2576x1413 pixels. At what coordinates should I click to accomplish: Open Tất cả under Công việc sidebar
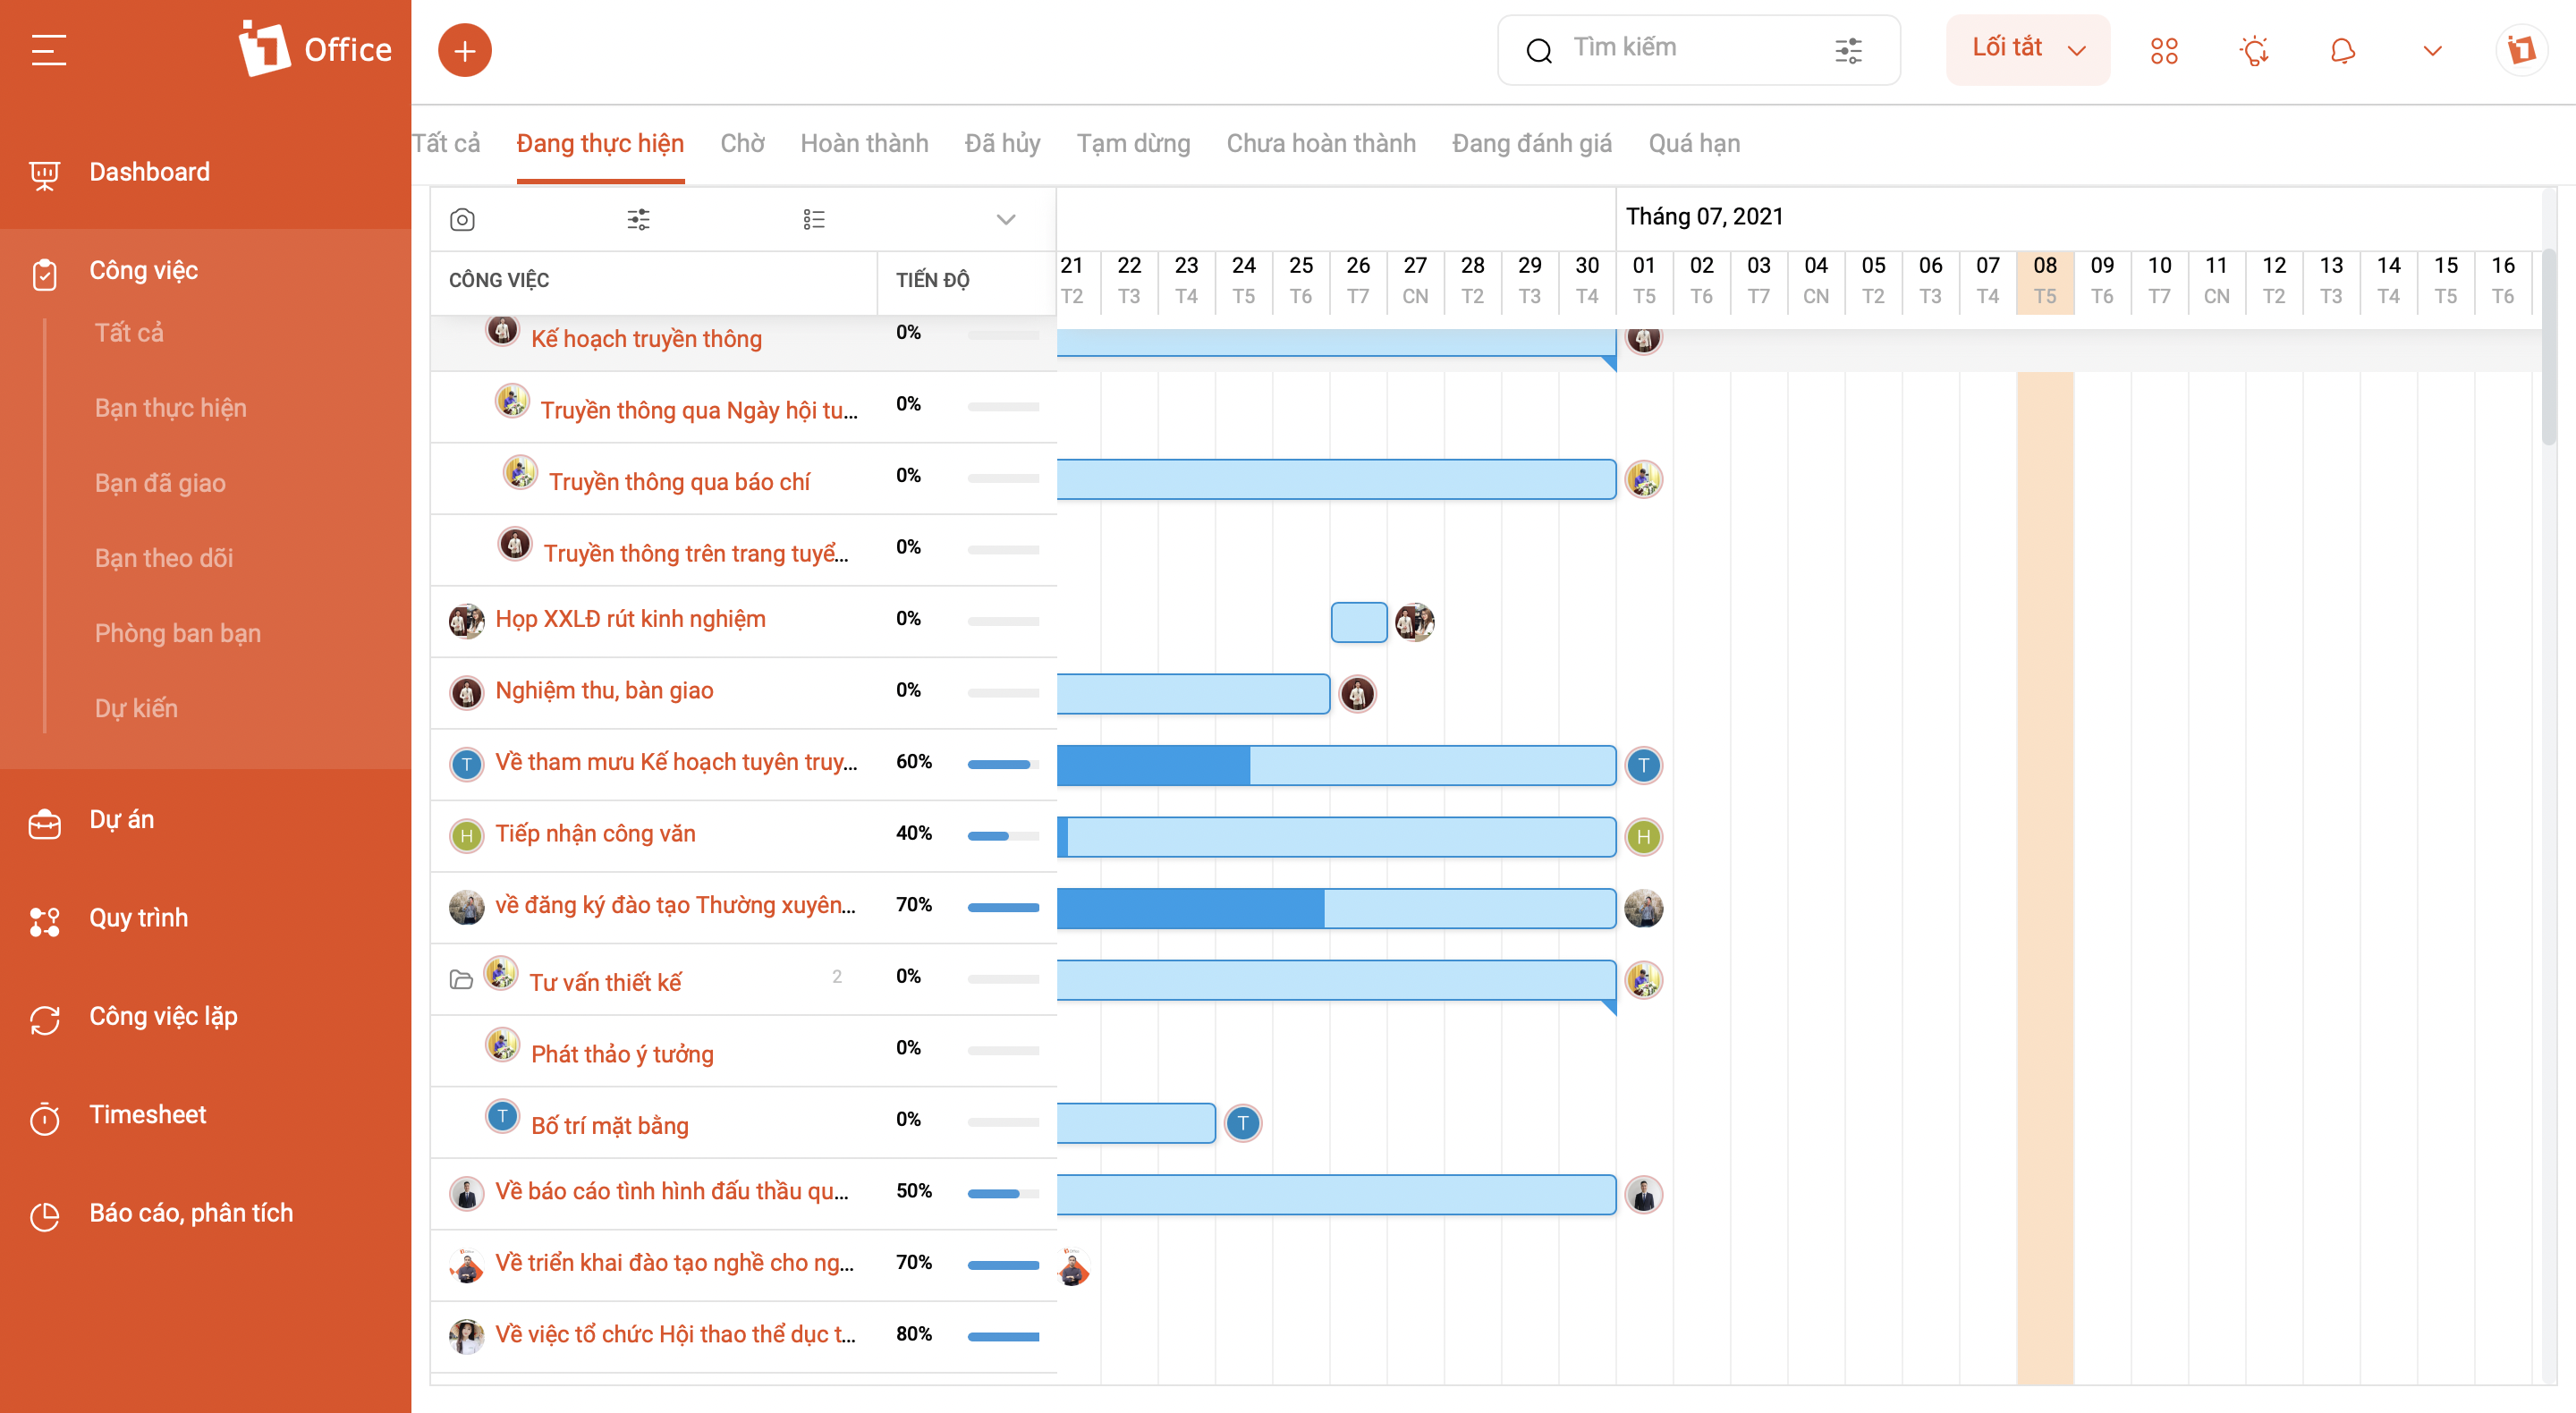pyautogui.click(x=129, y=332)
